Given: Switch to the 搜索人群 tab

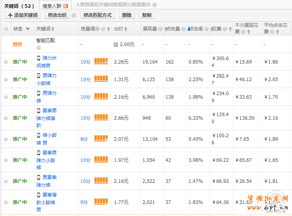Looking at the screenshot, I should [55, 6].
